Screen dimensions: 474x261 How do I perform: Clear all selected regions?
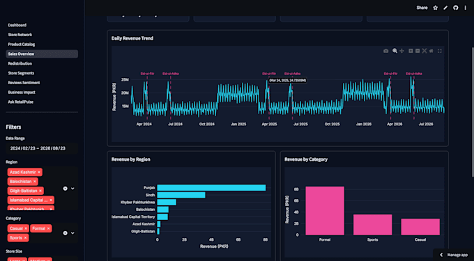pyautogui.click(x=65, y=189)
